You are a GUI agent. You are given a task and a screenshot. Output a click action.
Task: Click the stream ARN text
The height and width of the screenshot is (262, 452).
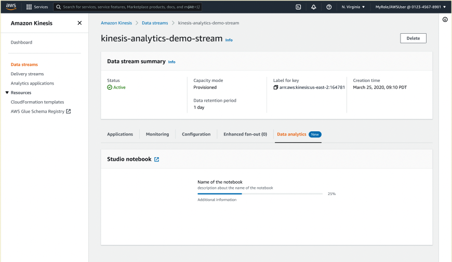pos(312,87)
